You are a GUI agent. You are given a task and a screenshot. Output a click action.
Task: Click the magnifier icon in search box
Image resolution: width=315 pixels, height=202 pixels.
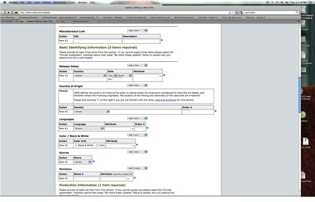tap(297, 13)
